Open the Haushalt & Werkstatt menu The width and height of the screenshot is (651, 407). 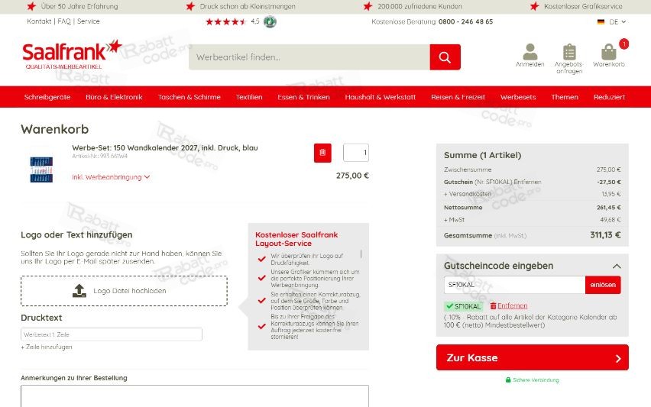381,97
